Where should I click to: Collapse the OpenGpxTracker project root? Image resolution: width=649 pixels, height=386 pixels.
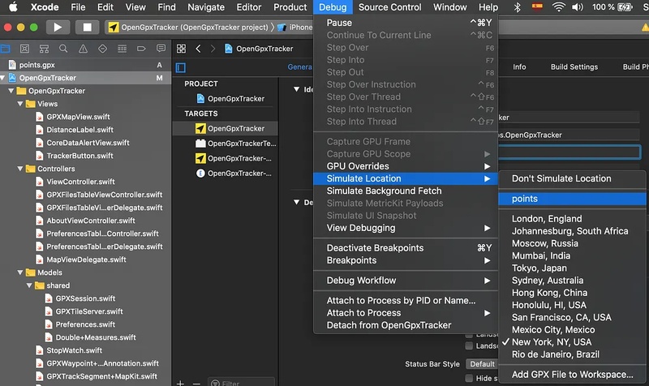3,78
